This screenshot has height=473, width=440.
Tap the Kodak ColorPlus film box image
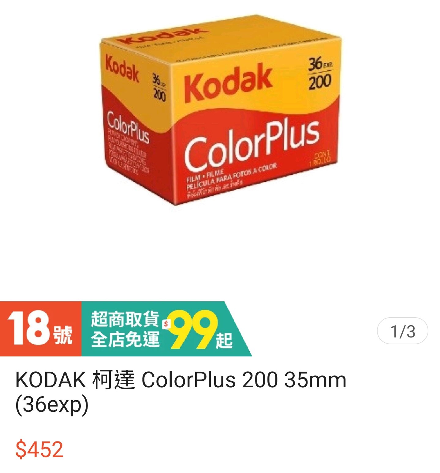pyautogui.click(x=220, y=110)
